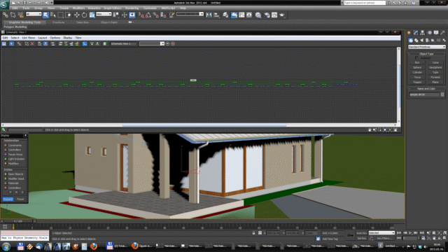
Task: Open the Utilities hammer panel icon
Action: pyautogui.click(x=442, y=33)
